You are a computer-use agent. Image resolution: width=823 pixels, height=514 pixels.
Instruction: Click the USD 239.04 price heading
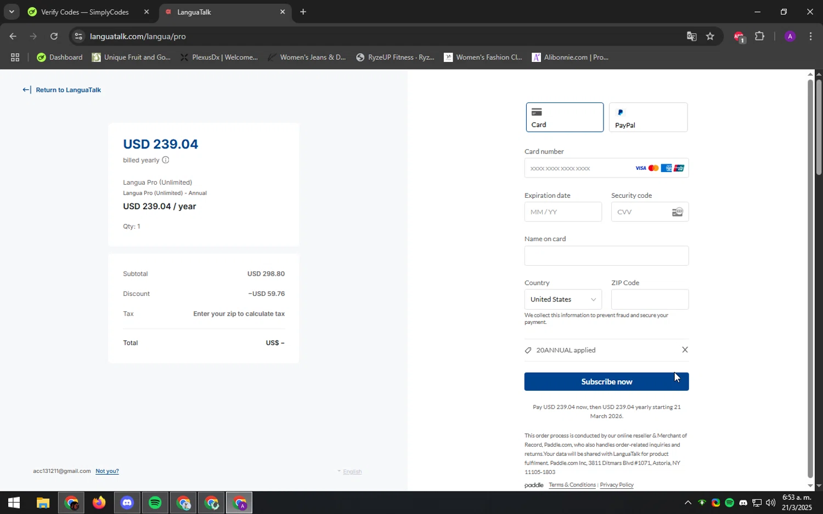pyautogui.click(x=161, y=144)
